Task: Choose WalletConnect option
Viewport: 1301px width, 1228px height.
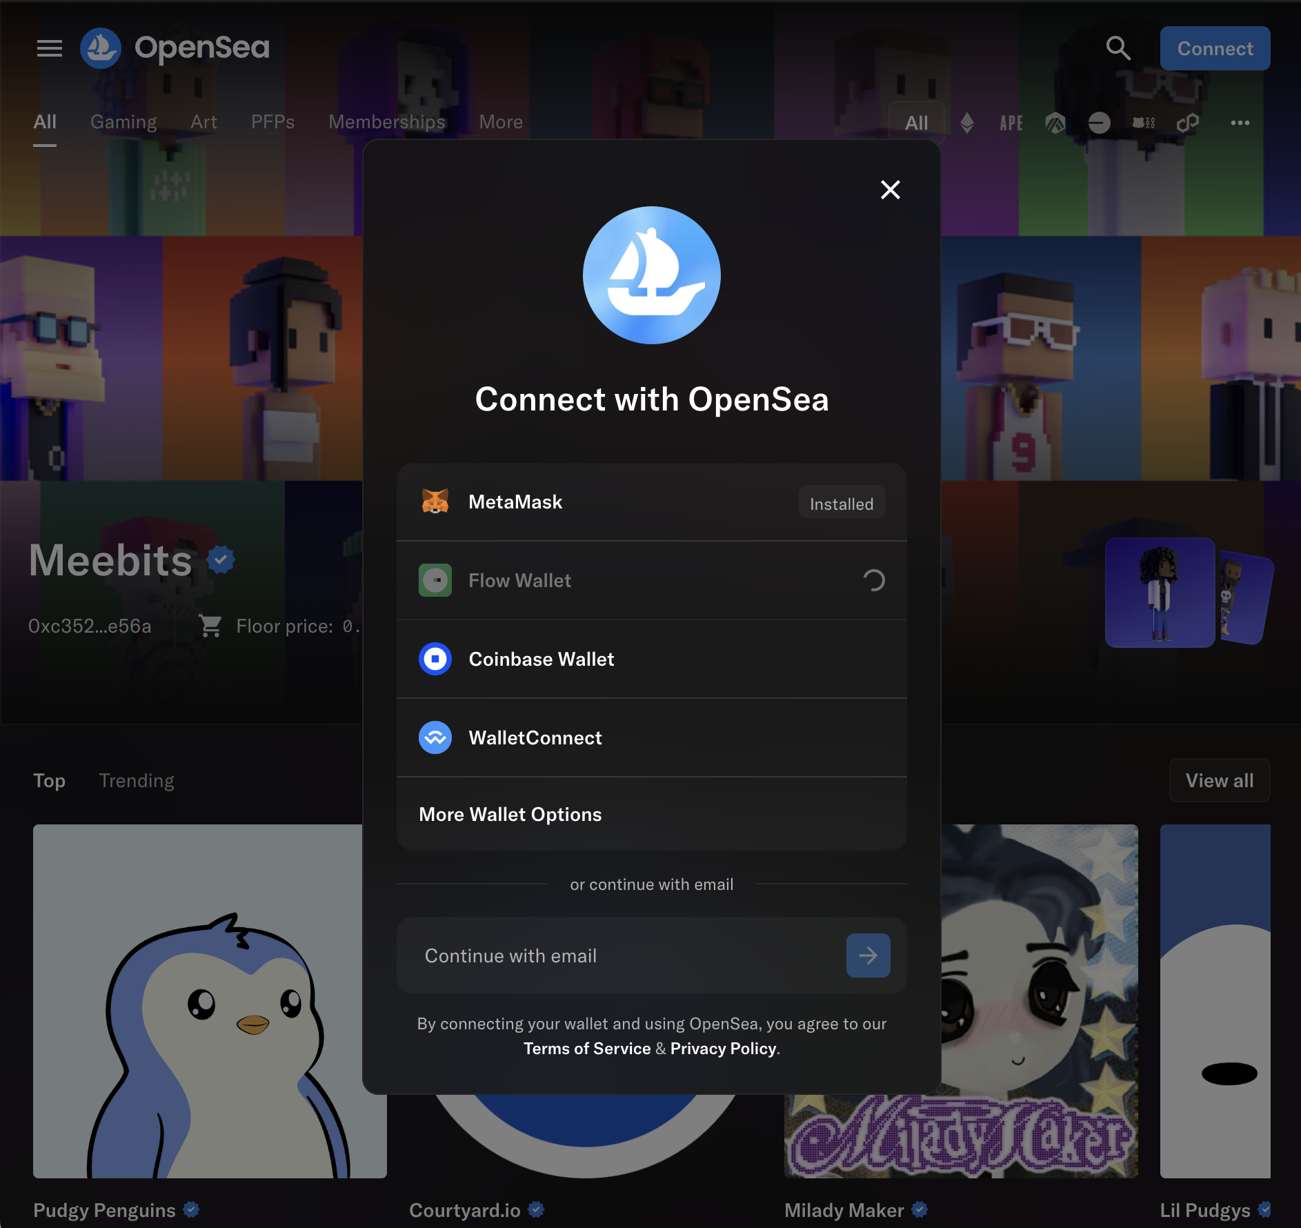Action: coord(652,737)
